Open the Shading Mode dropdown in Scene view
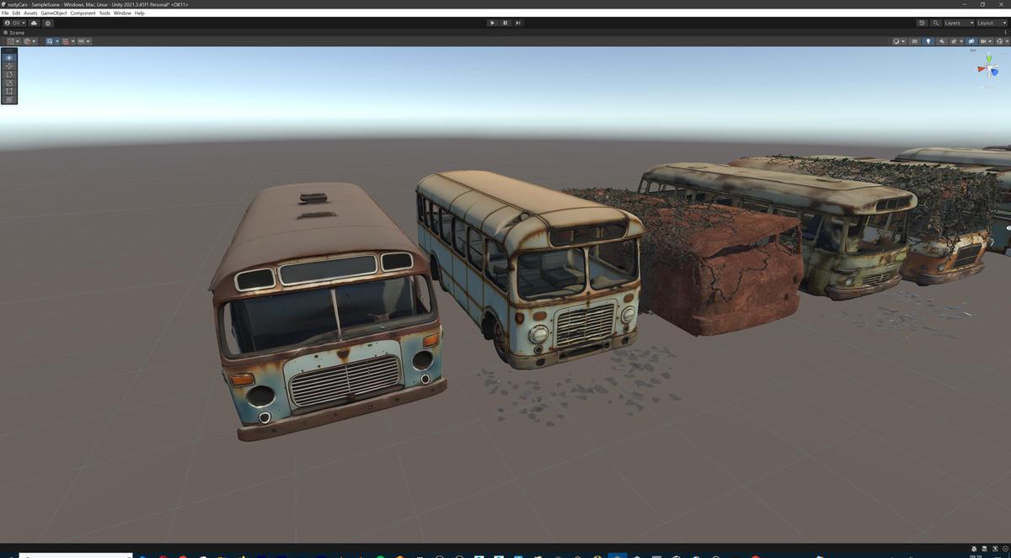 pos(896,40)
